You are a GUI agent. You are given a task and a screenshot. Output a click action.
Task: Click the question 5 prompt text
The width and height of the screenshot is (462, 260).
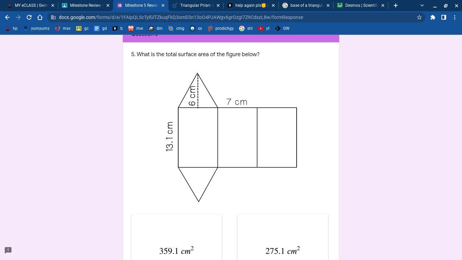coord(195,54)
